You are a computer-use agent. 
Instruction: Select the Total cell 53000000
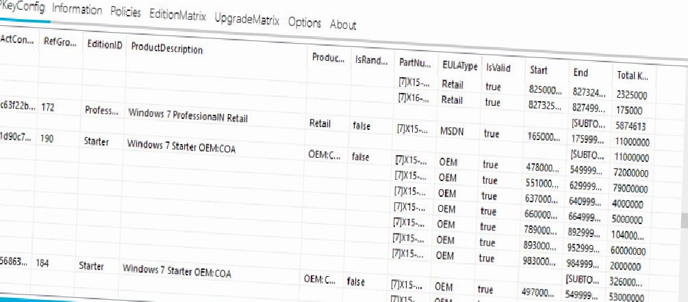coord(626,298)
